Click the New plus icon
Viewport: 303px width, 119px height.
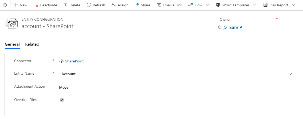click(16, 5)
